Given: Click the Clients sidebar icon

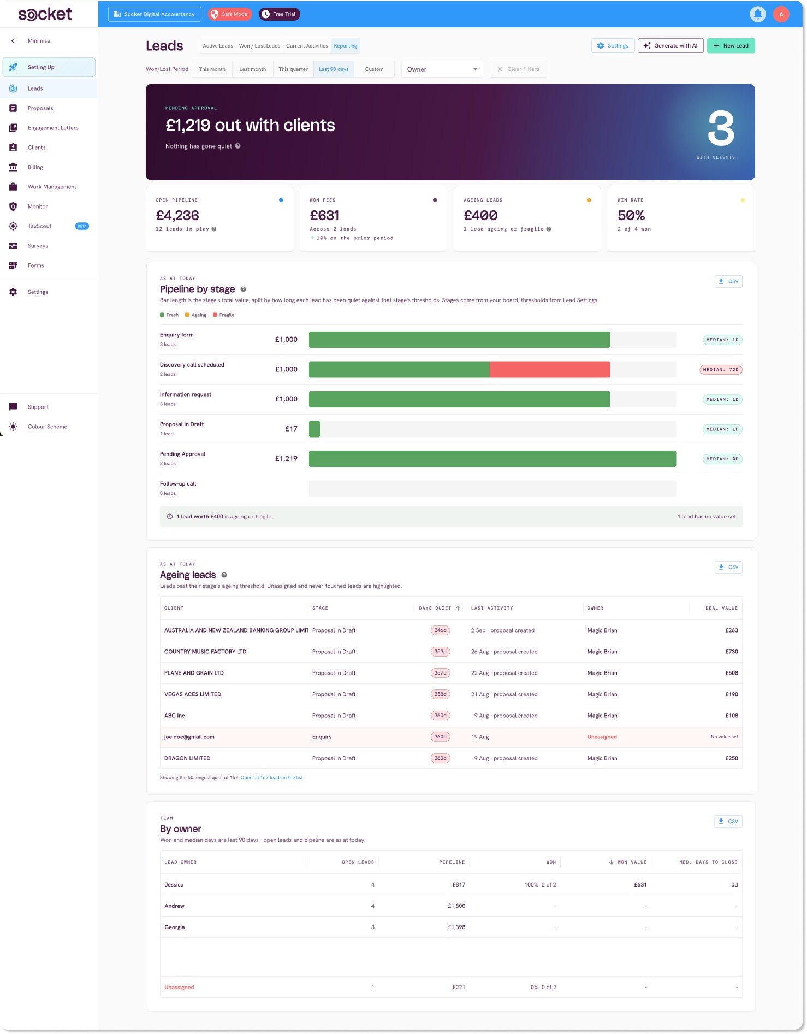Looking at the screenshot, I should point(13,147).
